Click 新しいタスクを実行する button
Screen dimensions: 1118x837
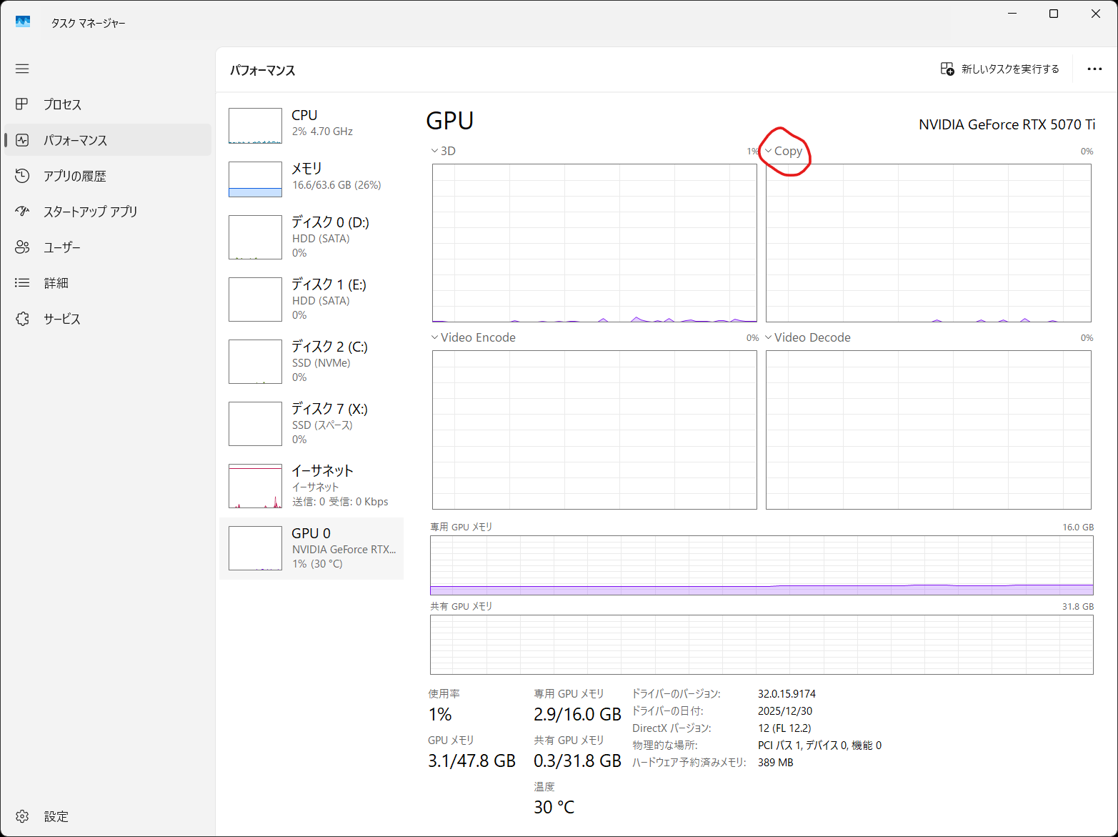coord(1000,69)
